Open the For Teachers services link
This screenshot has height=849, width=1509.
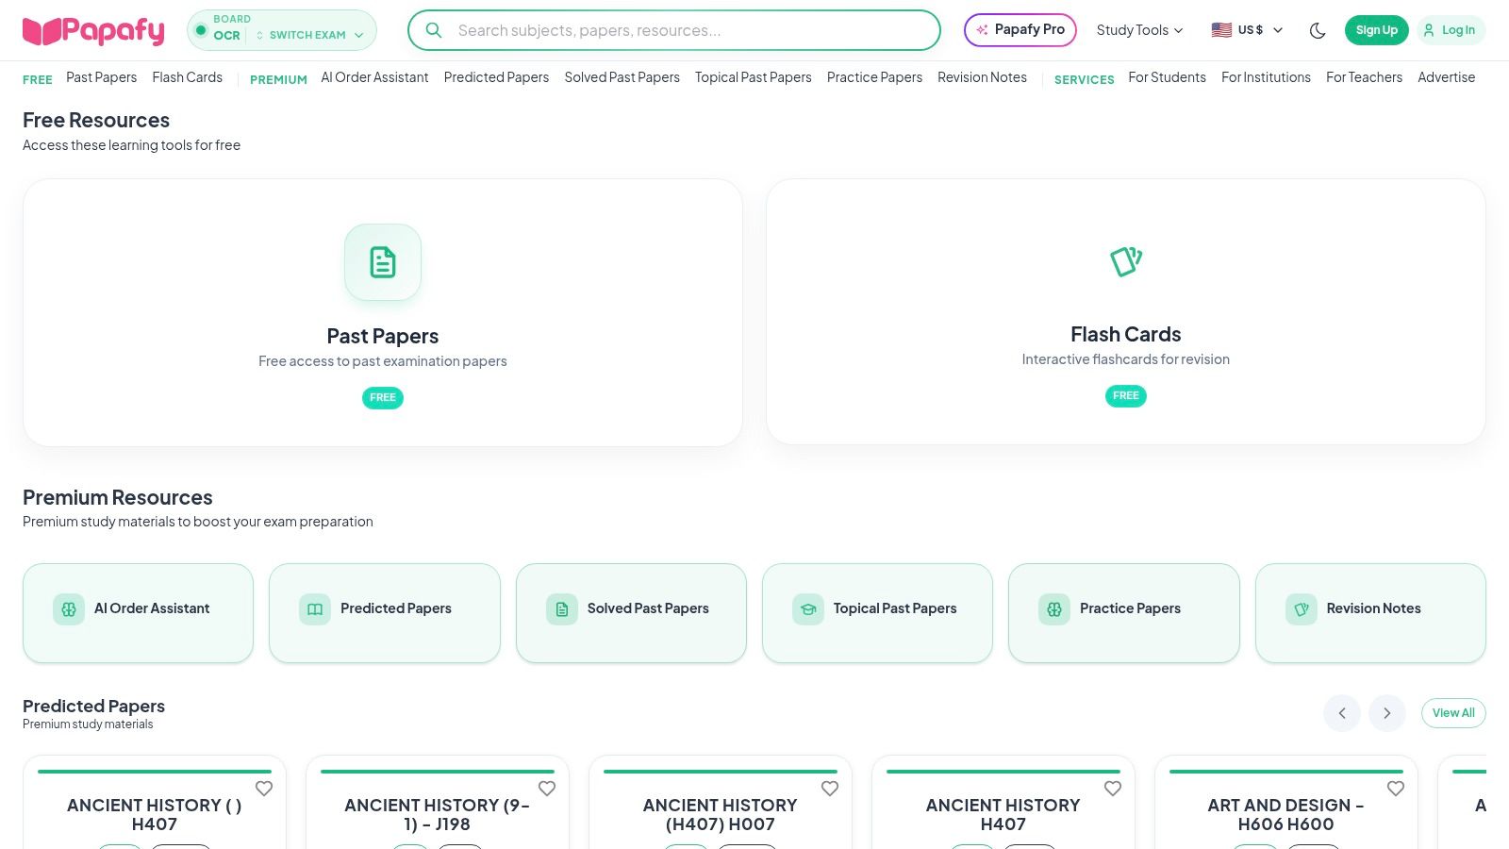coord(1364,77)
